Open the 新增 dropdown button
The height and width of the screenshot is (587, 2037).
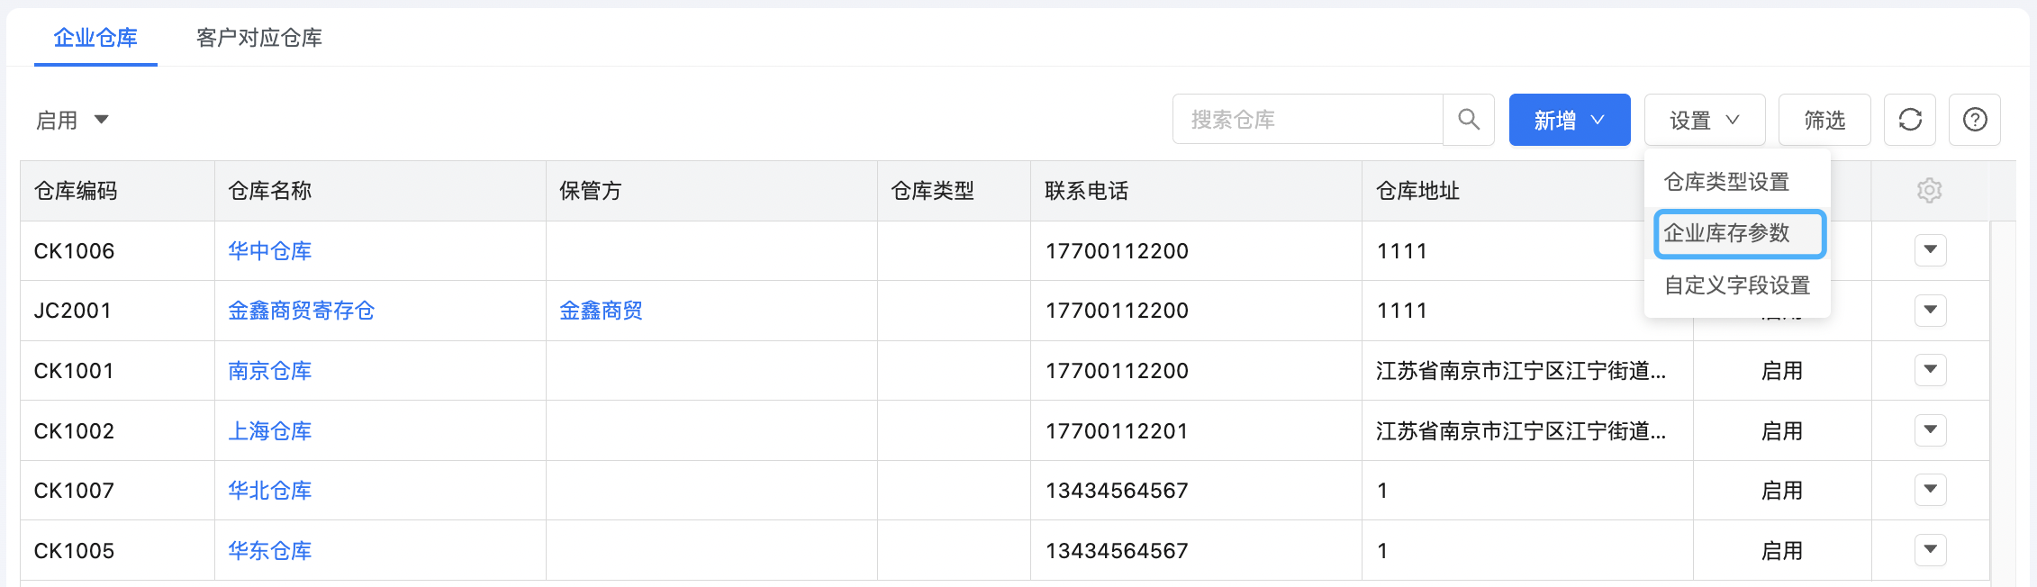tap(1569, 120)
